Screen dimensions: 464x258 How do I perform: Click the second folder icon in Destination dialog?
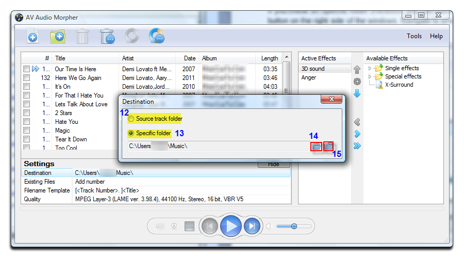[x=328, y=146]
